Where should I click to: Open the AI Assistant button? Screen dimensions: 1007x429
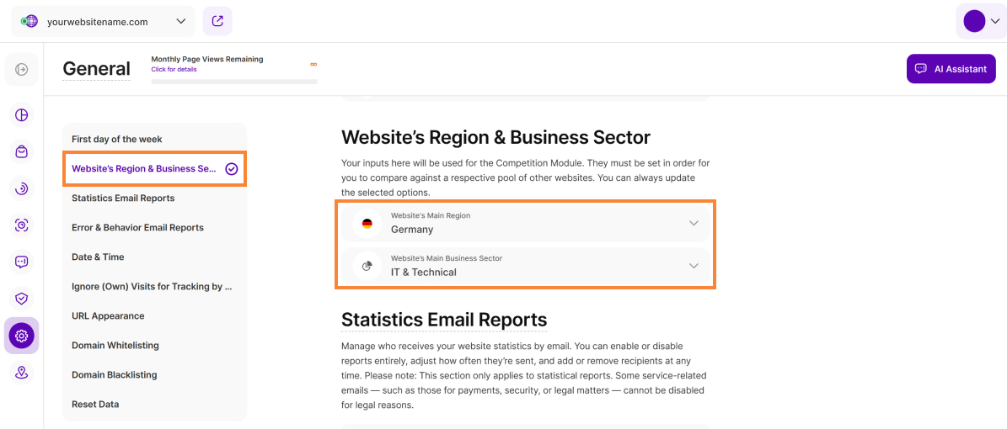951,69
